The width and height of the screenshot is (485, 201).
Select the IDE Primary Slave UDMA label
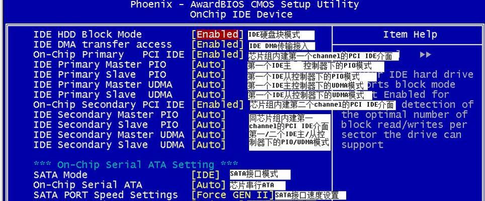pyautogui.click(x=103, y=94)
